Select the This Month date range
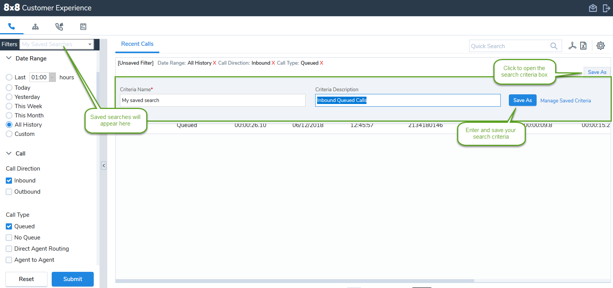 (x=9, y=116)
